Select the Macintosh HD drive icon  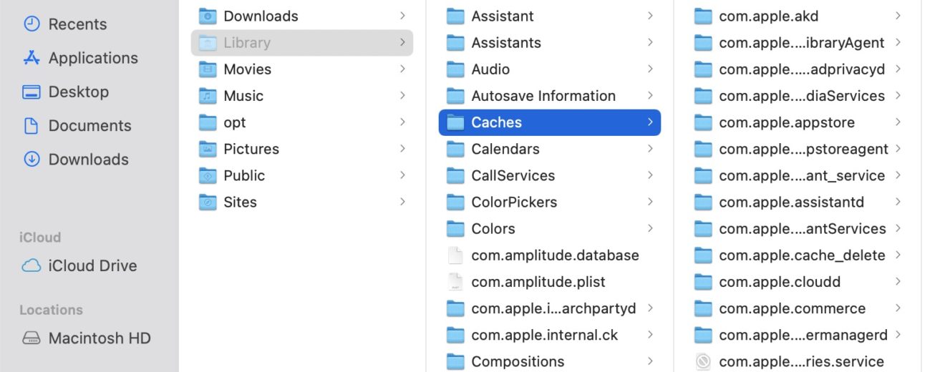[31, 338]
